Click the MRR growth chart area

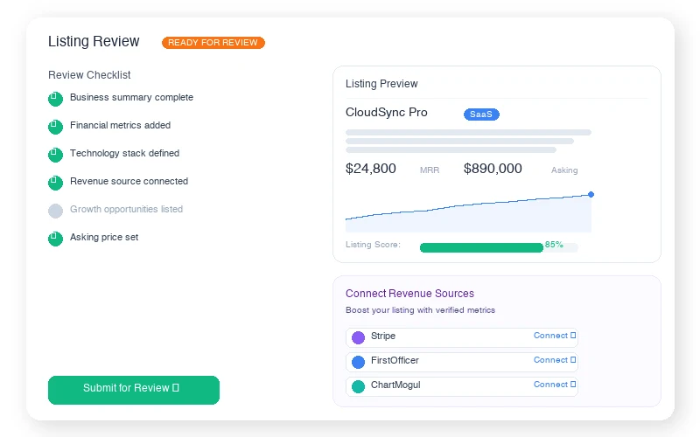tap(468, 217)
